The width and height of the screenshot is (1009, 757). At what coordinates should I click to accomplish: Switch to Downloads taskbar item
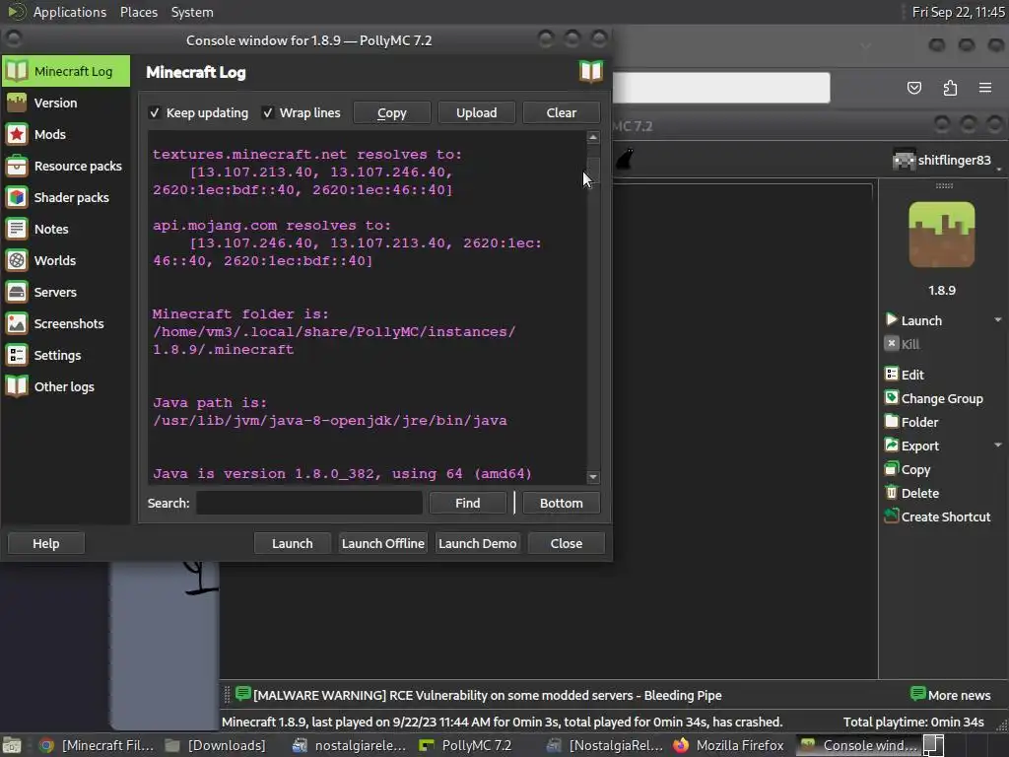click(x=216, y=745)
